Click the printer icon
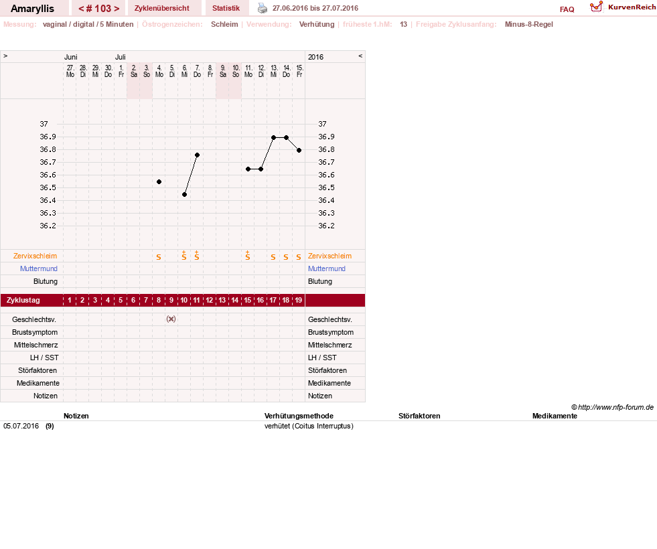Screen dimensions: 657x549 (263, 8)
